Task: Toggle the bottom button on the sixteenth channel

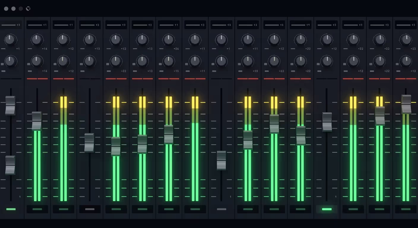Action: pyautogui.click(x=406, y=209)
